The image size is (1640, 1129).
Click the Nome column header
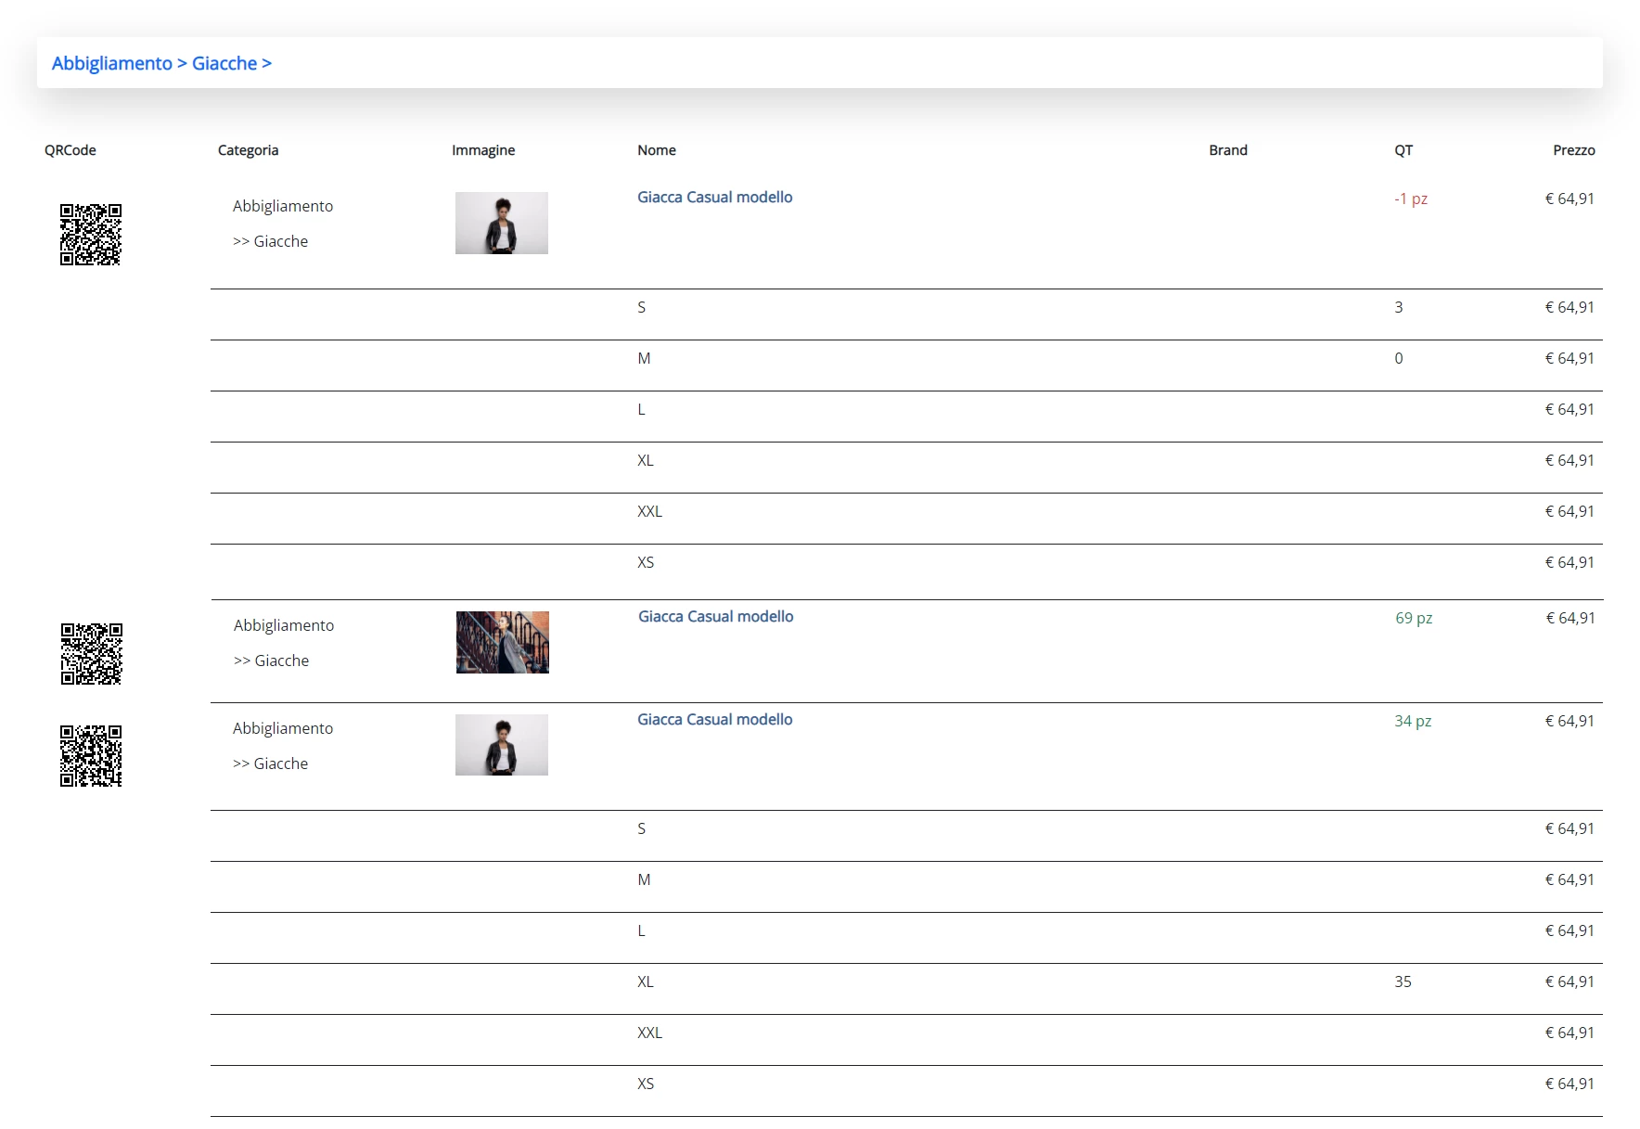click(x=657, y=150)
